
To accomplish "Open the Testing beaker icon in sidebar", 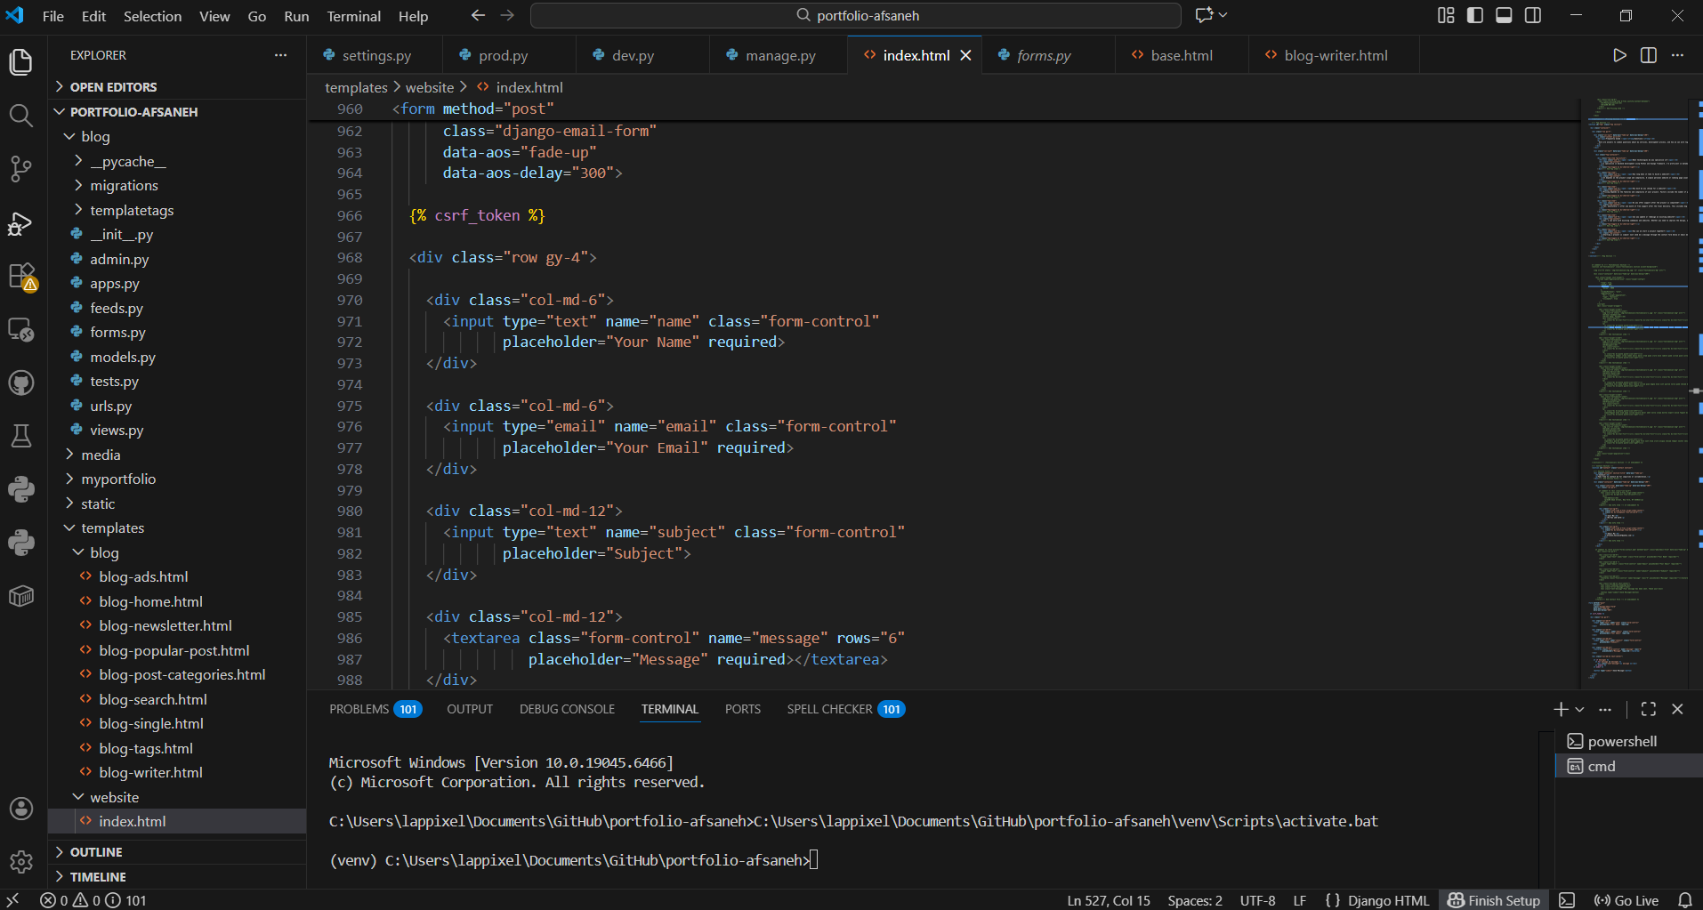I will [21, 435].
